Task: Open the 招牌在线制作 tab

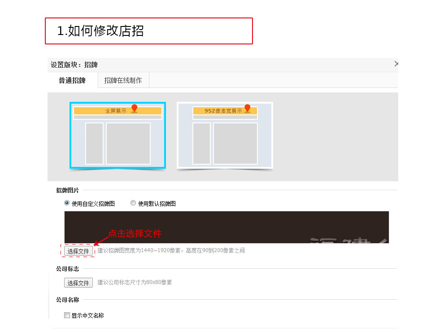Action: [123, 80]
